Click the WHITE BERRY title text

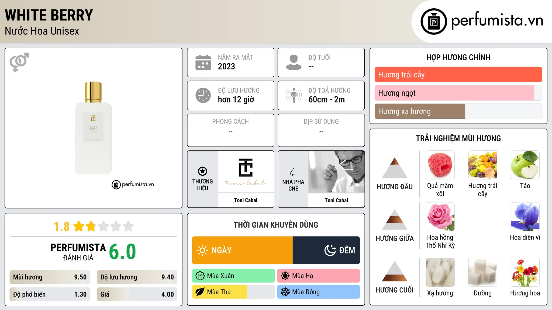click(x=49, y=15)
